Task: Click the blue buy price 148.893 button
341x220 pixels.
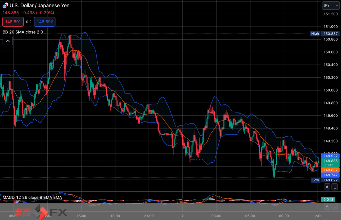Action: click(x=45, y=22)
